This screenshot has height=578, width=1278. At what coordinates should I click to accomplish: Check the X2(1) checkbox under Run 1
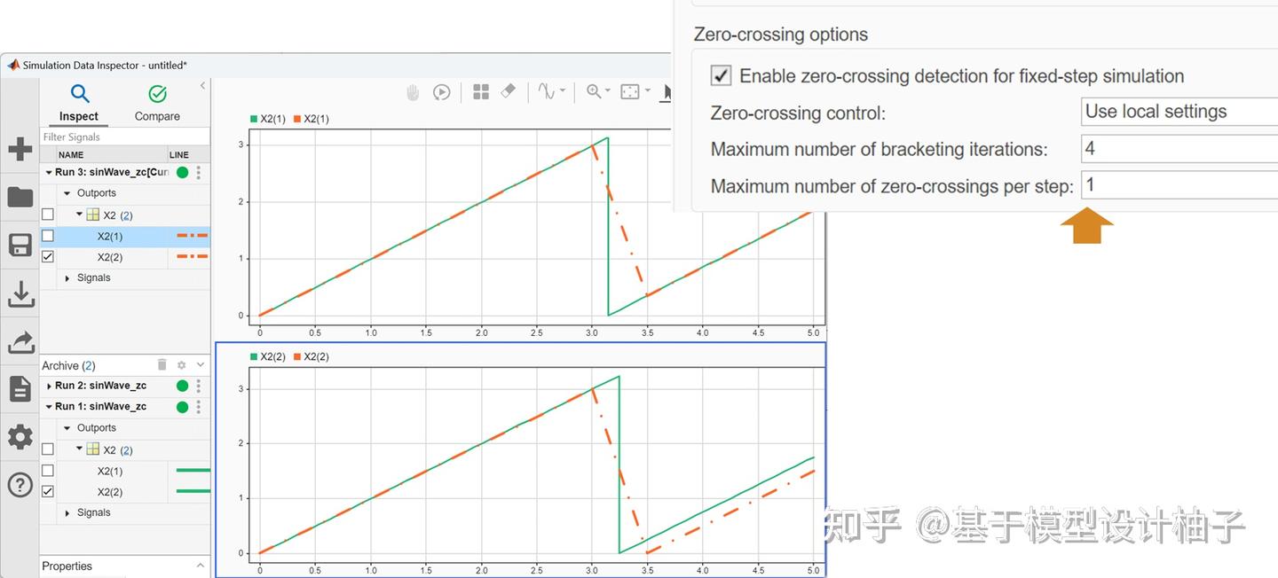coord(48,471)
